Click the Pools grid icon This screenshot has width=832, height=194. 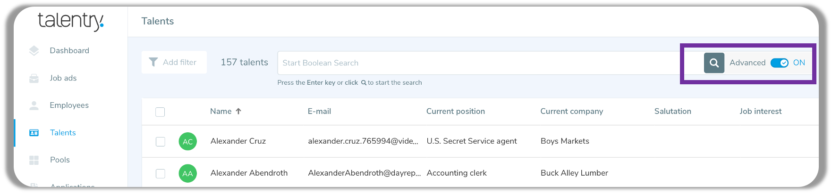coord(34,160)
